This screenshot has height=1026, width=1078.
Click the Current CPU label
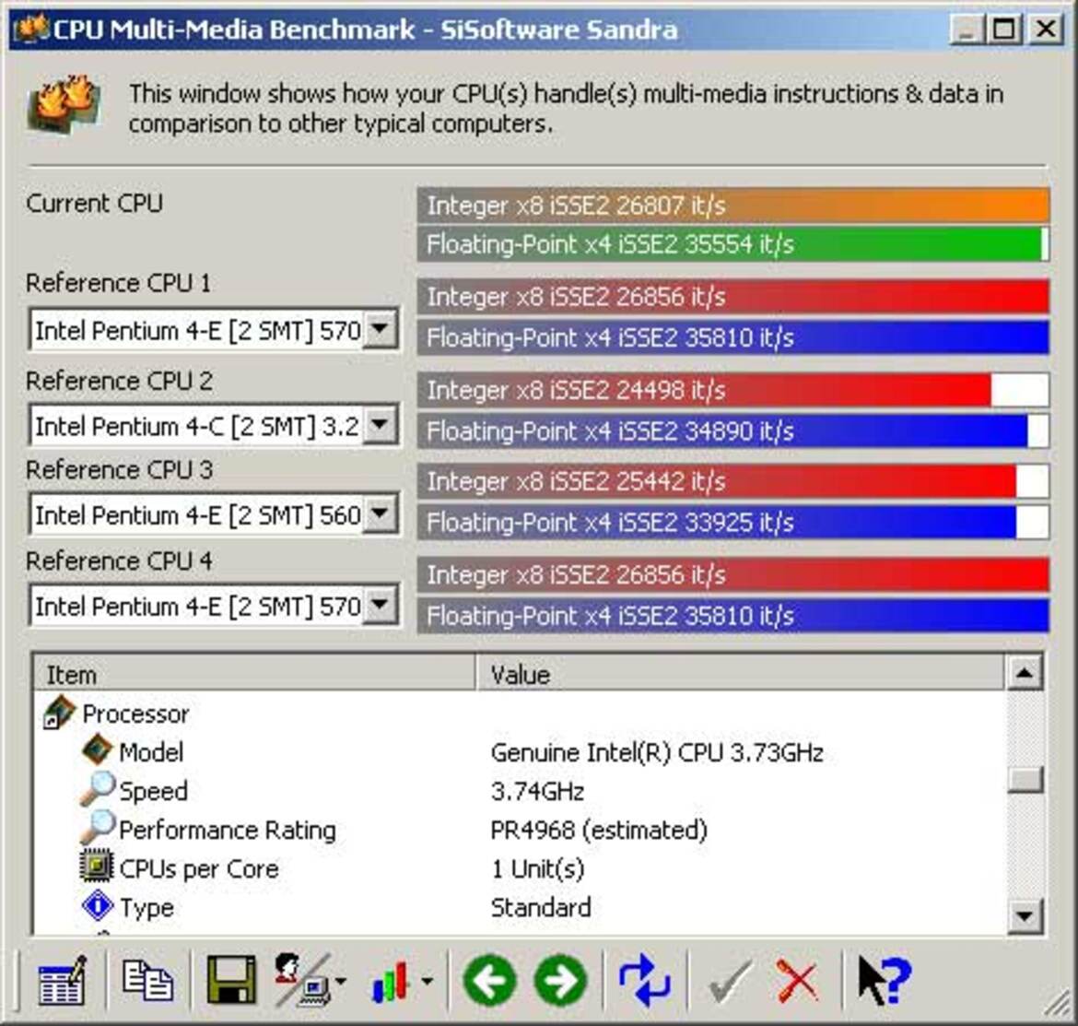[x=94, y=204]
